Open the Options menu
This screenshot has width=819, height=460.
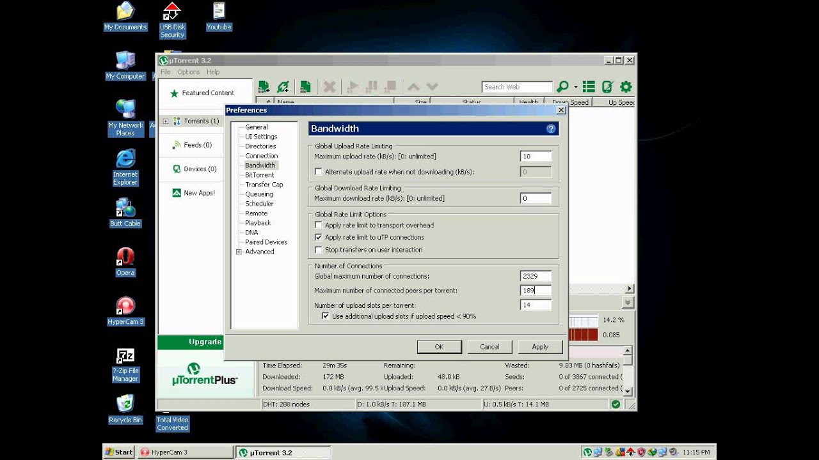click(189, 72)
